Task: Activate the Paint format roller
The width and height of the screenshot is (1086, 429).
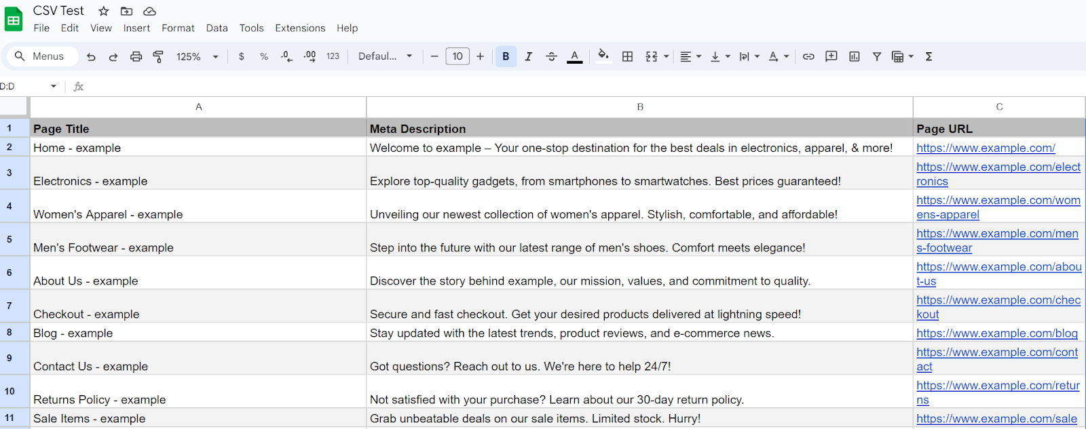Action: 158,57
